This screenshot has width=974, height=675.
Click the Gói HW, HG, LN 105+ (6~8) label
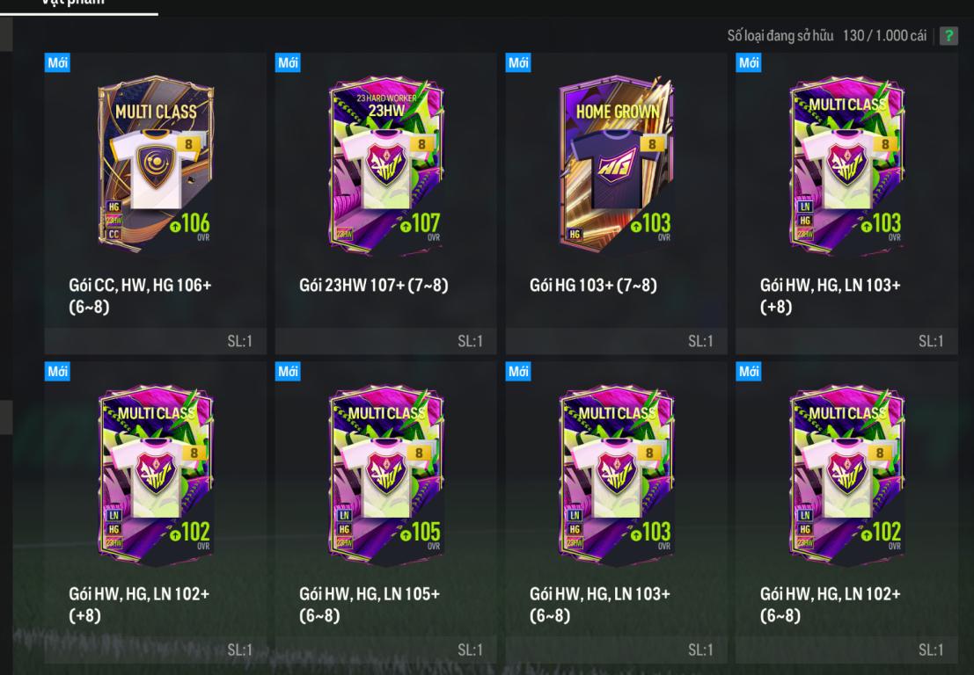coord(370,605)
